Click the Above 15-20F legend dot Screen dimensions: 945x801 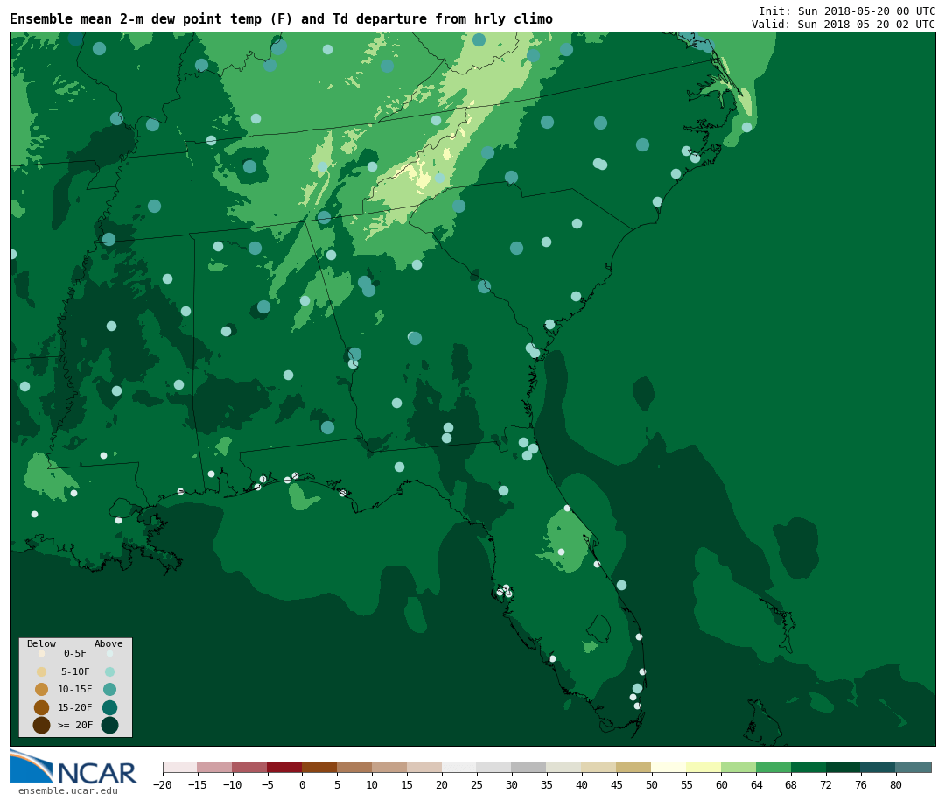(109, 707)
